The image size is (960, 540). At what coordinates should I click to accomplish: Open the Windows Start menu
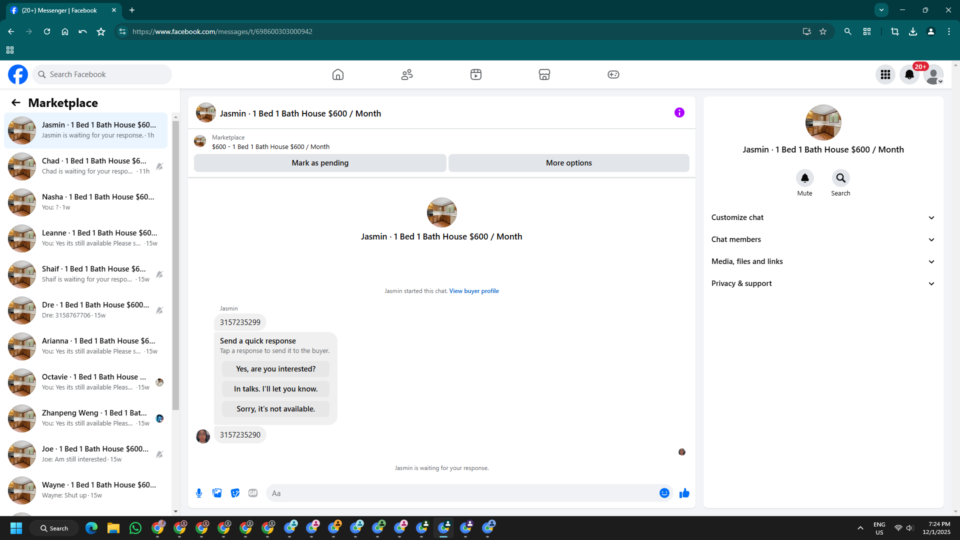coord(16,528)
